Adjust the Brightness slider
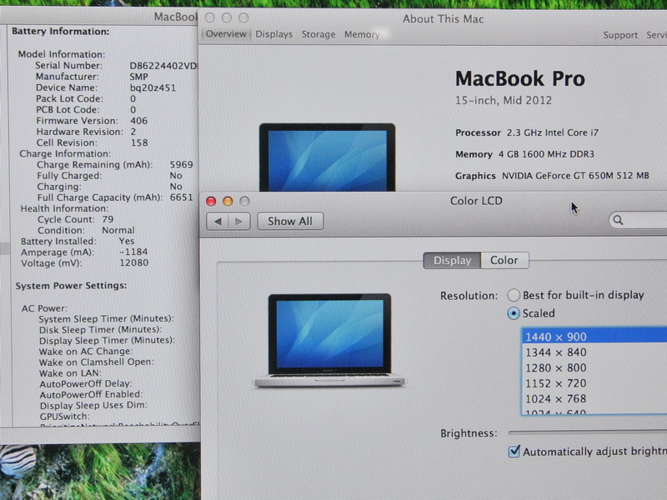This screenshot has width=667, height=500. click(x=588, y=432)
